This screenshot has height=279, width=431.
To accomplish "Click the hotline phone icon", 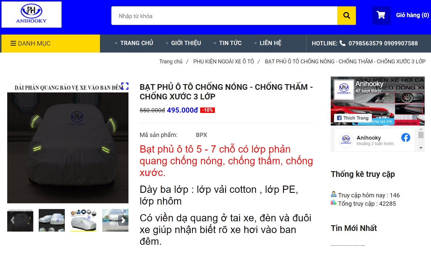I will tap(342, 43).
